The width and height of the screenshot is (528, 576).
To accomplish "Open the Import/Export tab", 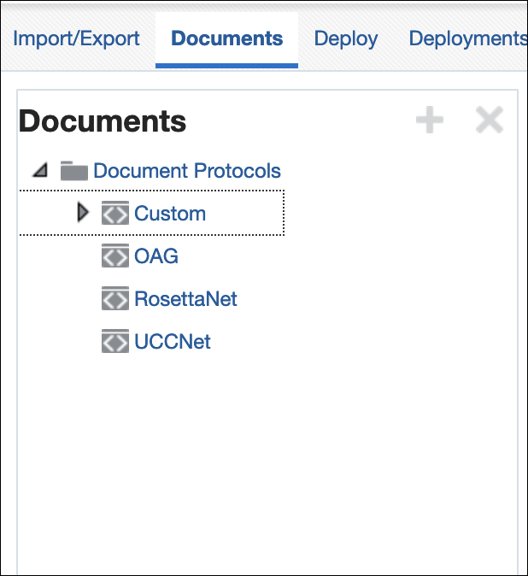I will click(76, 38).
